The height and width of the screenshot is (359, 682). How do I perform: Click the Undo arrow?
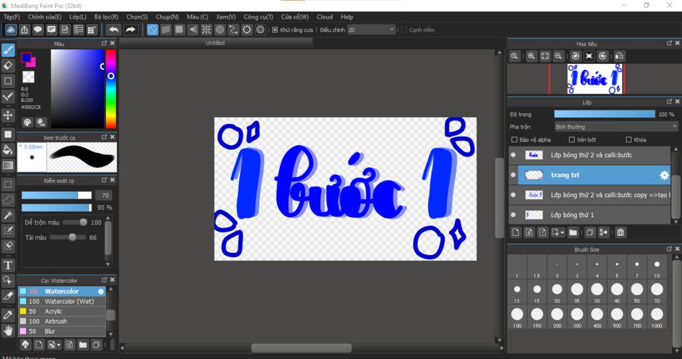click(x=113, y=29)
